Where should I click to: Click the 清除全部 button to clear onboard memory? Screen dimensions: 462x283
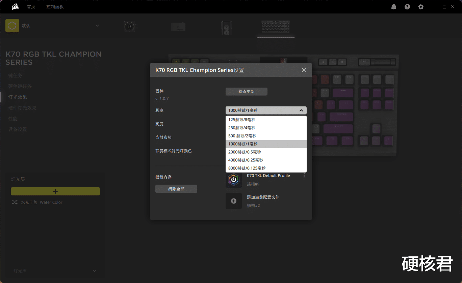176,189
